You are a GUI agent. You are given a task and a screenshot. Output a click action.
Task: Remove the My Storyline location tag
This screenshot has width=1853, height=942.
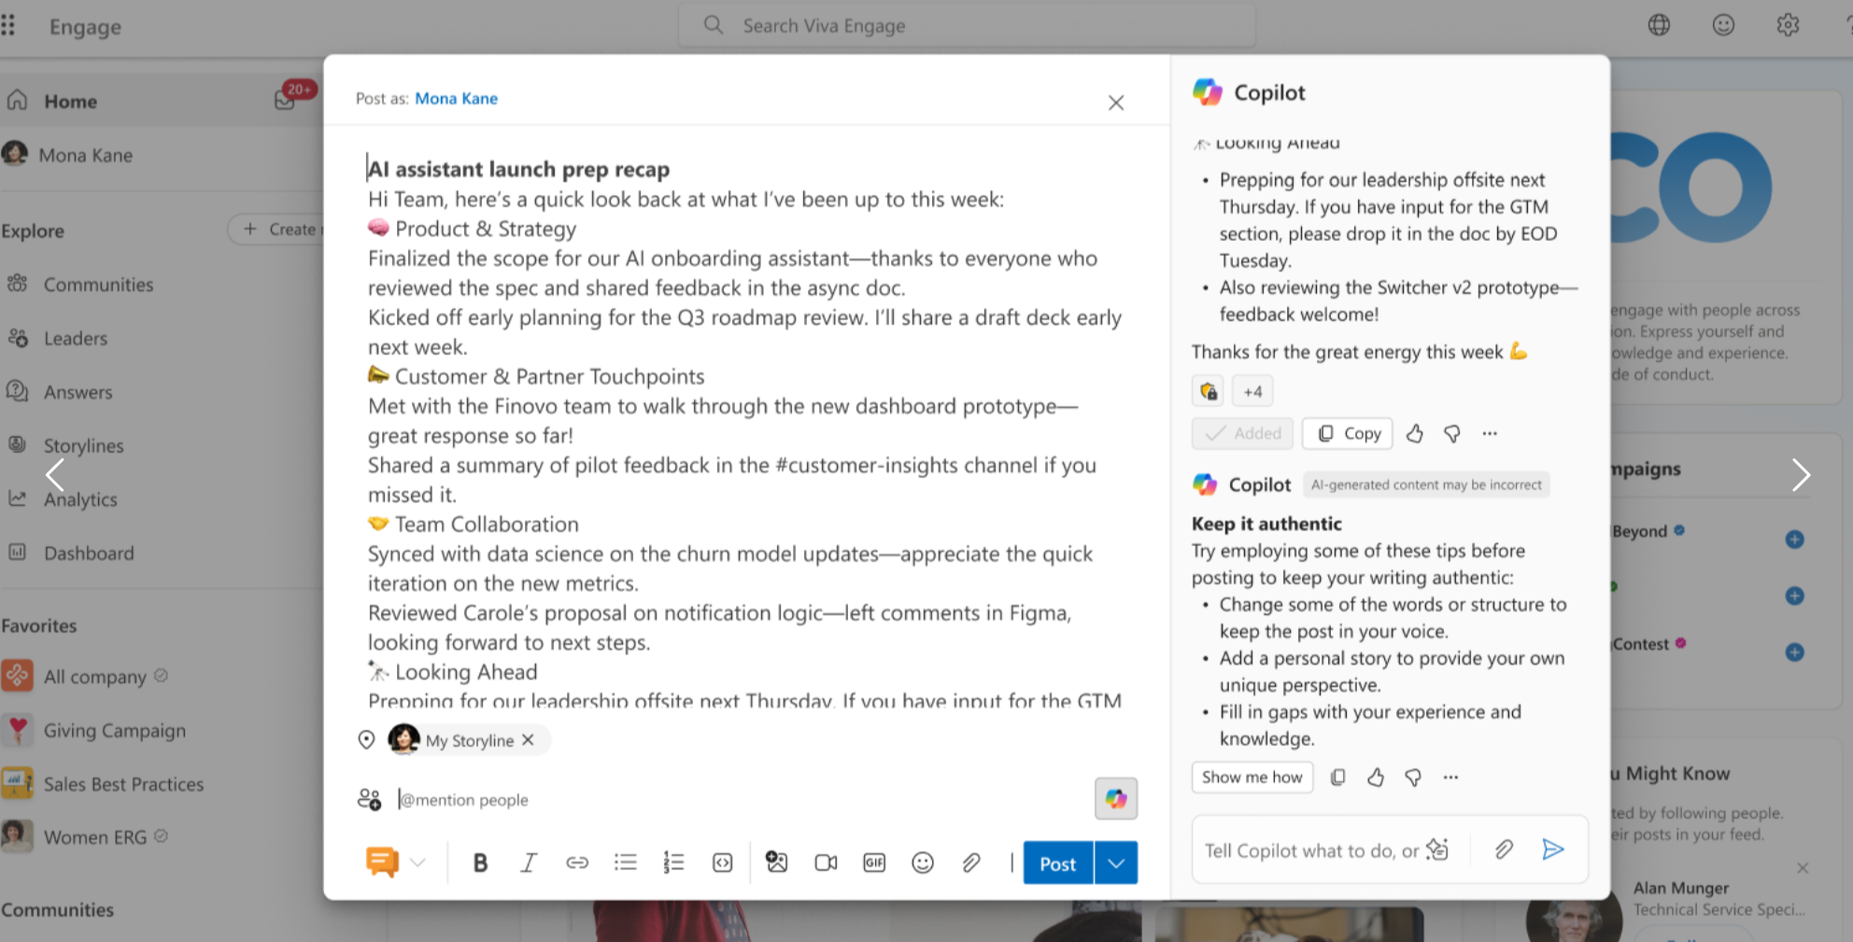coord(528,739)
